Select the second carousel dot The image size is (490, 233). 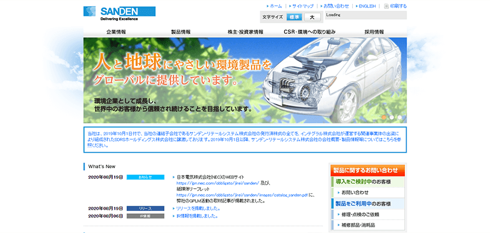[x=392, y=117]
